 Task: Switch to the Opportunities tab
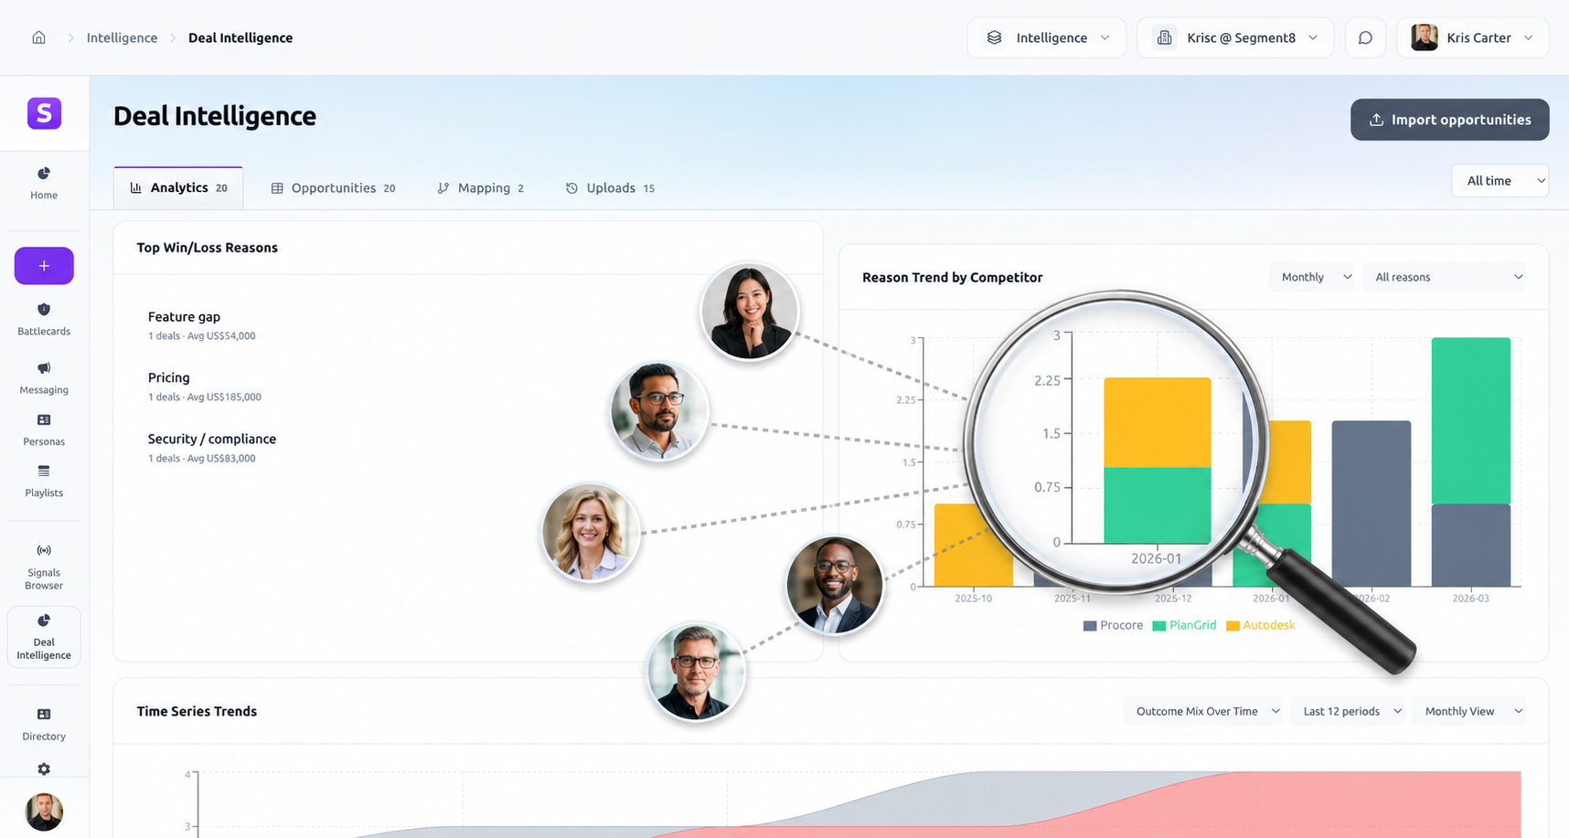333,187
